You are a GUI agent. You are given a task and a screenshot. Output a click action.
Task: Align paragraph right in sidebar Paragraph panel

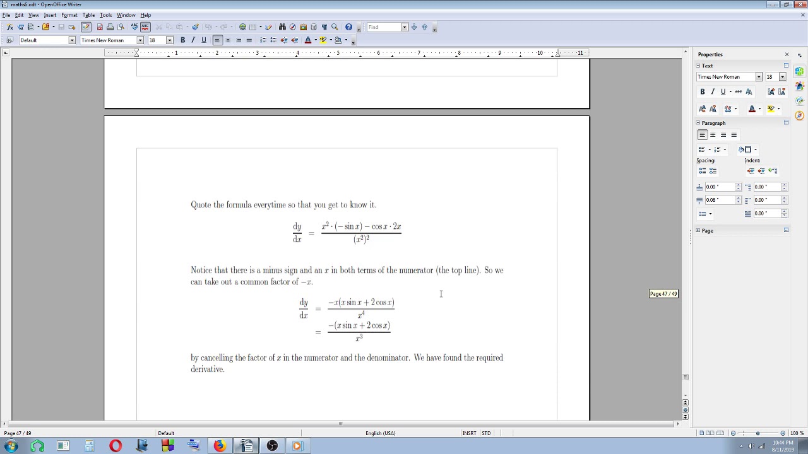pyautogui.click(x=723, y=135)
